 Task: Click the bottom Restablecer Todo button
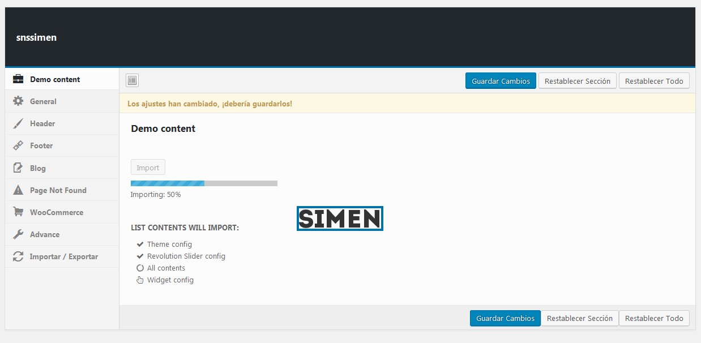point(654,318)
